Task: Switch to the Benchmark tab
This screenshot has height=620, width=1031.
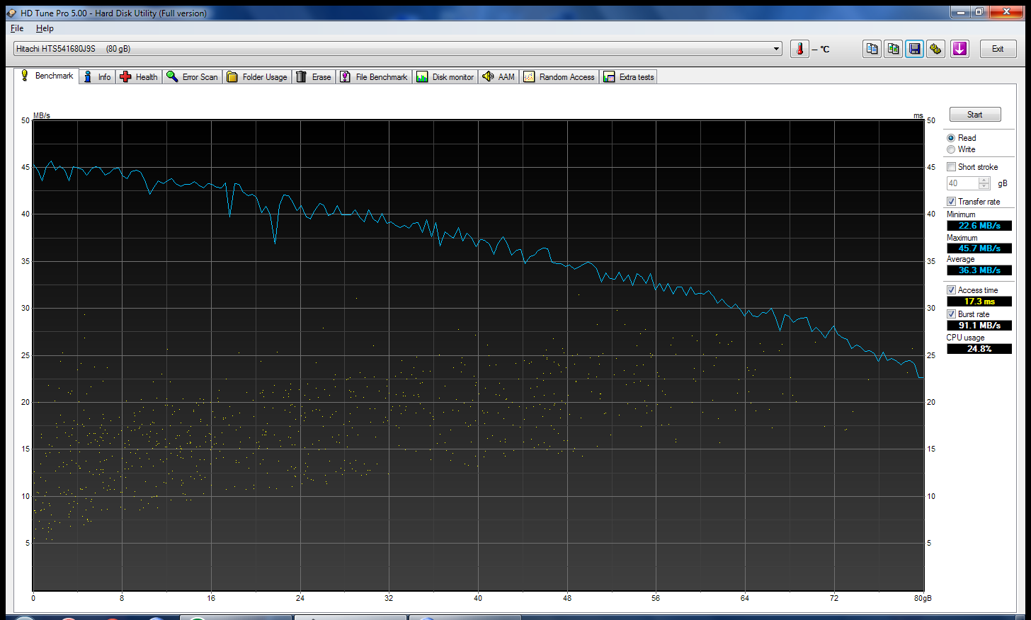Action: [47, 76]
